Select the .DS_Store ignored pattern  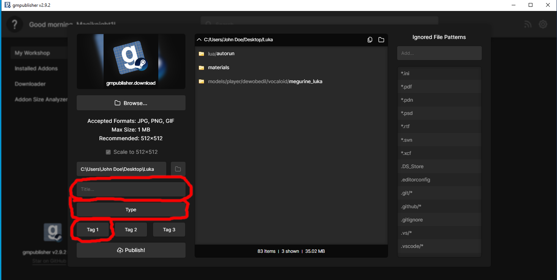click(439, 166)
